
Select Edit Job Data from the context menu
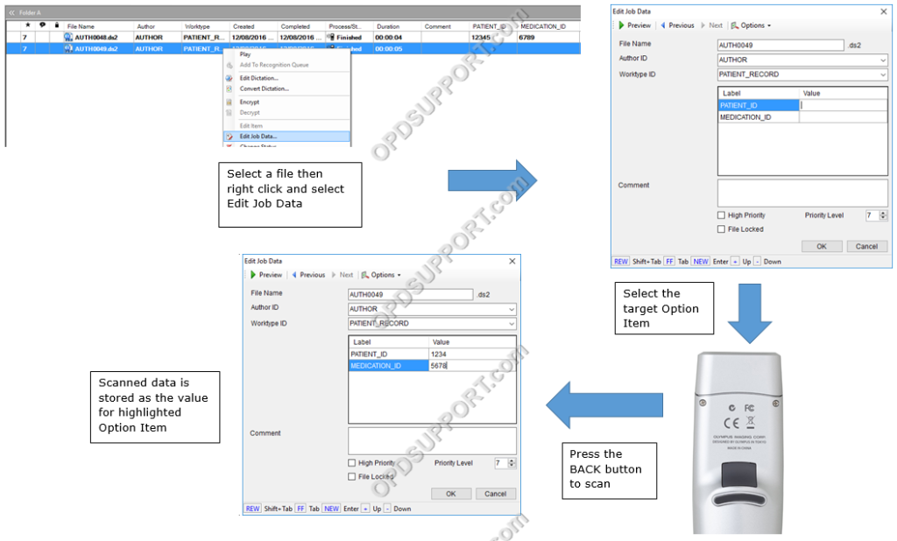(258, 136)
